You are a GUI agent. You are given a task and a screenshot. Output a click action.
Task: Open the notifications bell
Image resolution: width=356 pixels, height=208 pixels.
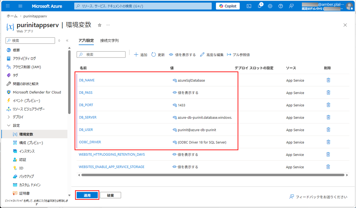[259, 6]
